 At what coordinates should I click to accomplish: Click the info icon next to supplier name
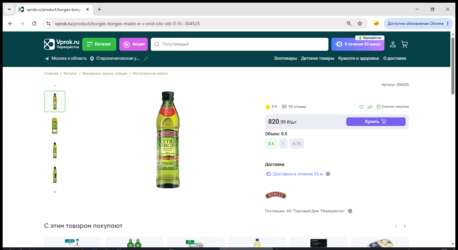point(350,211)
